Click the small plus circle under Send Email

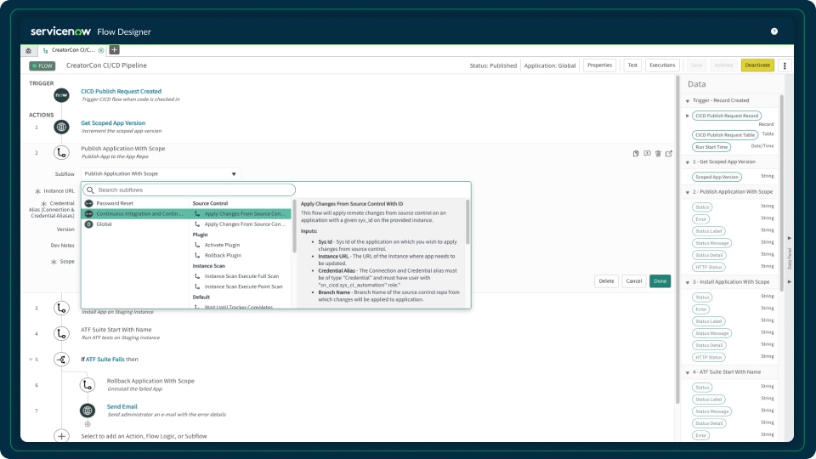88,424
